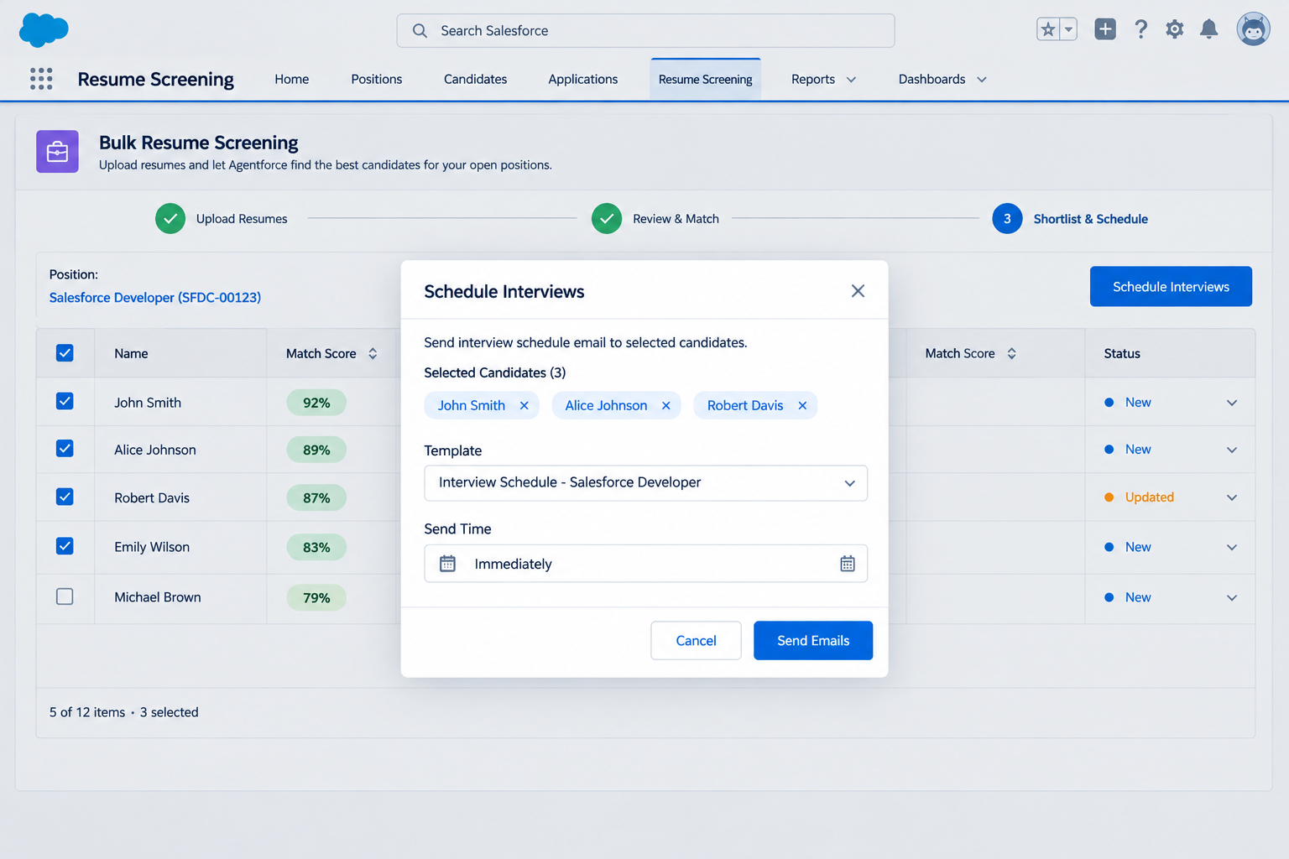Open the Dashboards tab
1289x859 pixels.
pos(932,79)
